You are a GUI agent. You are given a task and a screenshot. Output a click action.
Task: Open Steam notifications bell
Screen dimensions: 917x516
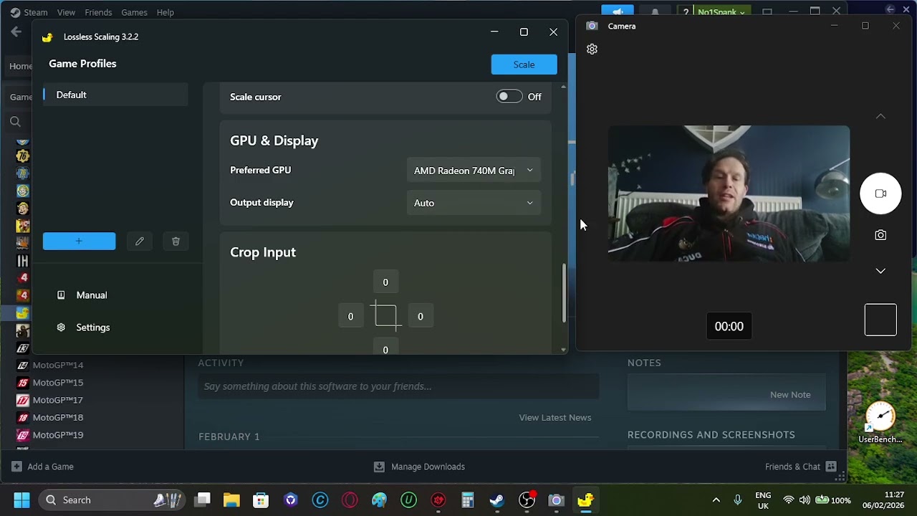click(655, 12)
